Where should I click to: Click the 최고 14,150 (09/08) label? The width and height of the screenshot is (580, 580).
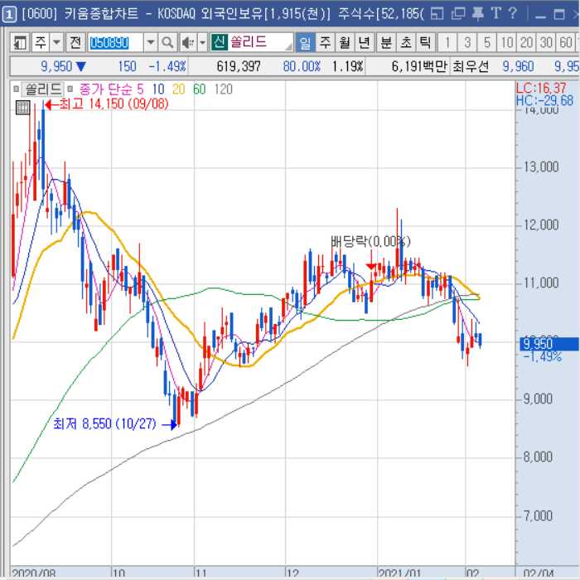[114, 104]
